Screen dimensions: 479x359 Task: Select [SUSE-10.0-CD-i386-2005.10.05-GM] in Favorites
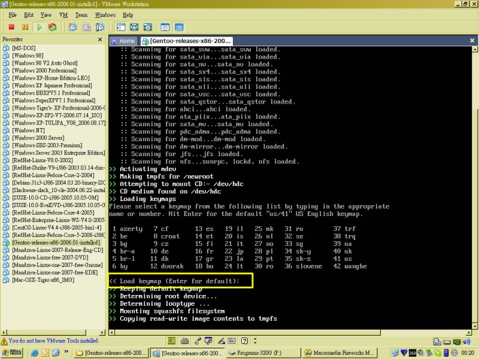(56, 197)
